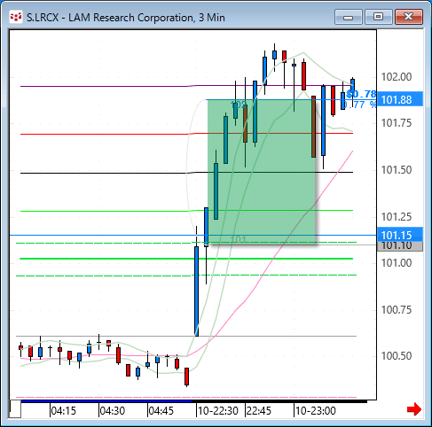Click the 04:30 time axis label
The image size is (432, 427).
[x=113, y=411]
